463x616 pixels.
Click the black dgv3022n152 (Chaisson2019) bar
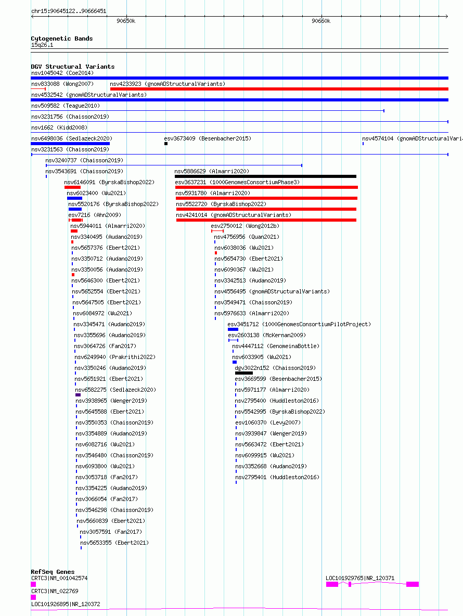click(244, 373)
